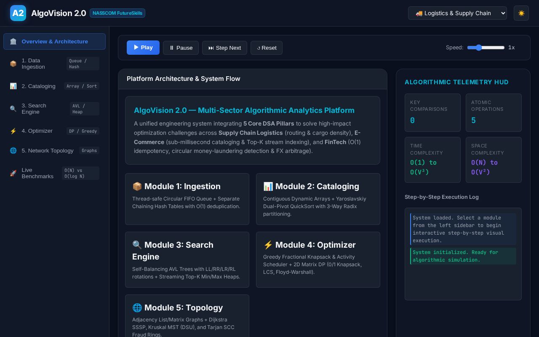Image resolution: width=539 pixels, height=337 pixels.
Task: Advance one step with Step Next
Action: pos(224,48)
